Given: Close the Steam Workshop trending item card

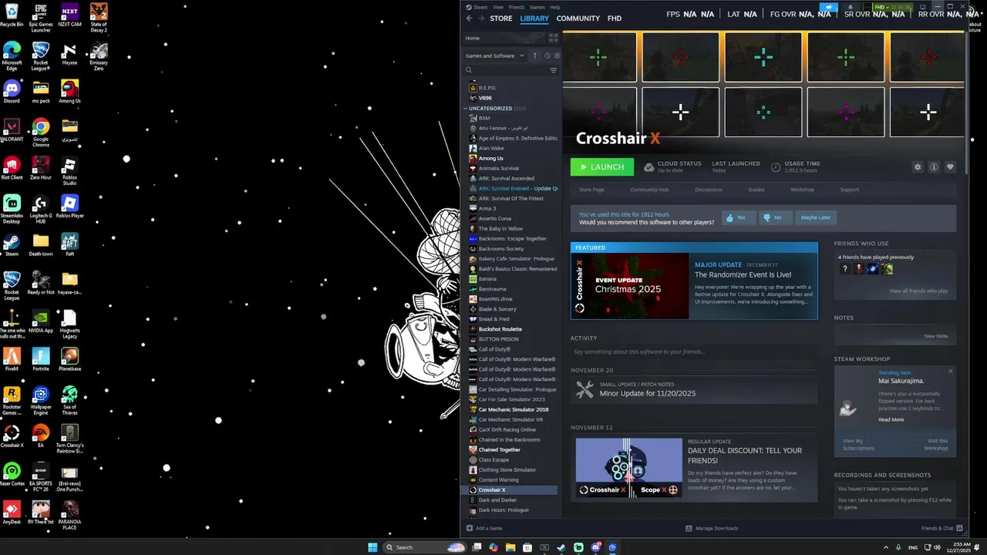Looking at the screenshot, I should [x=950, y=372].
